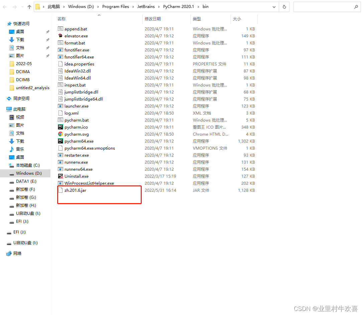363x315 pixels.
Task: Click the search magnifier icon
Action: click(356, 7)
